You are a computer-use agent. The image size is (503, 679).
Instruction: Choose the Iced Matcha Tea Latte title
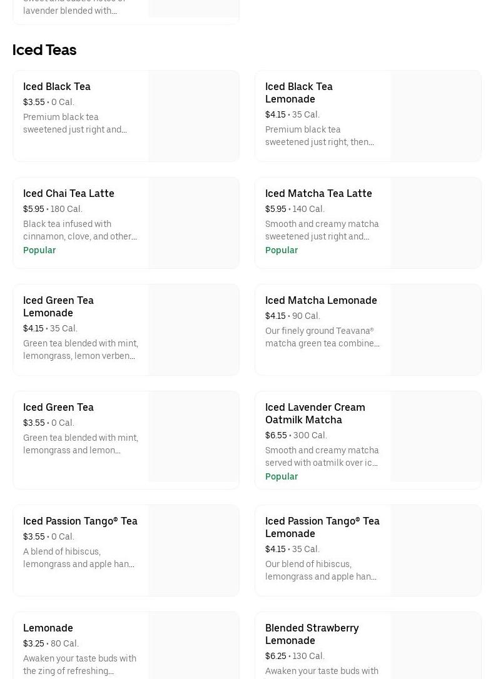click(318, 194)
